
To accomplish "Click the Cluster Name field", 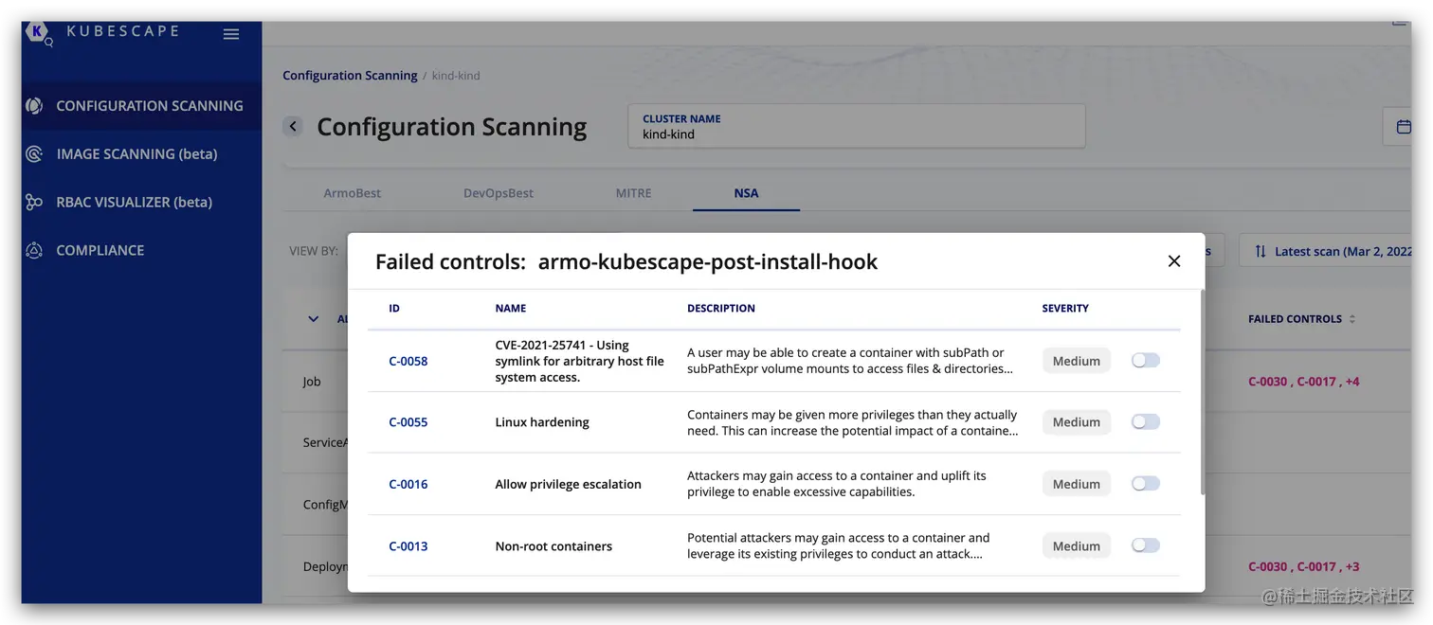I will tap(857, 126).
